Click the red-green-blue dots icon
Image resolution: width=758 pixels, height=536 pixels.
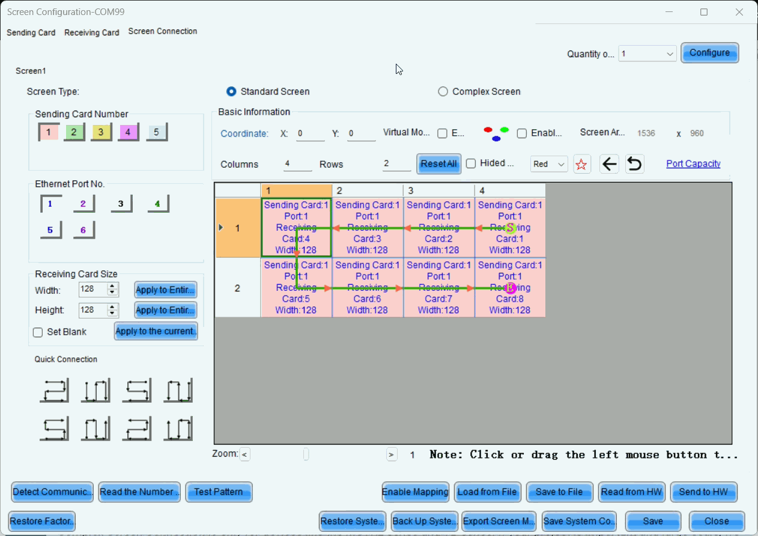point(496,133)
